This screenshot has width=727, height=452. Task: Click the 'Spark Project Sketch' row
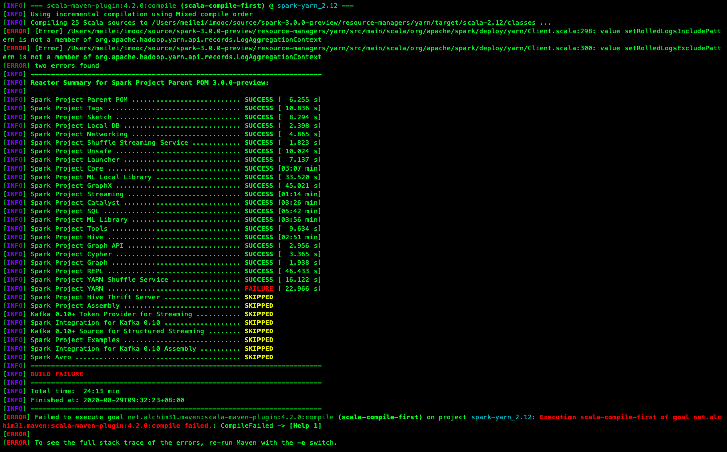pos(162,117)
